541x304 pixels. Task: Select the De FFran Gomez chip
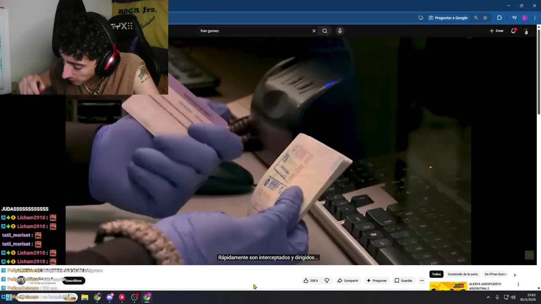496,274
